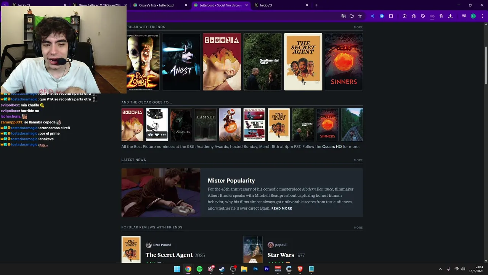Open MORE link for Popular with Friends
Image resolution: width=488 pixels, height=275 pixels.
click(x=358, y=27)
